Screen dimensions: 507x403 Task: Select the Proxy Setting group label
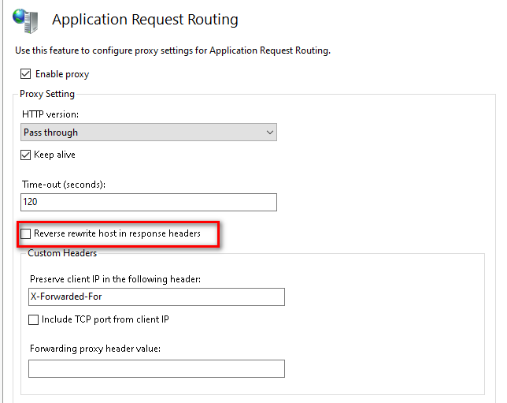(x=47, y=94)
